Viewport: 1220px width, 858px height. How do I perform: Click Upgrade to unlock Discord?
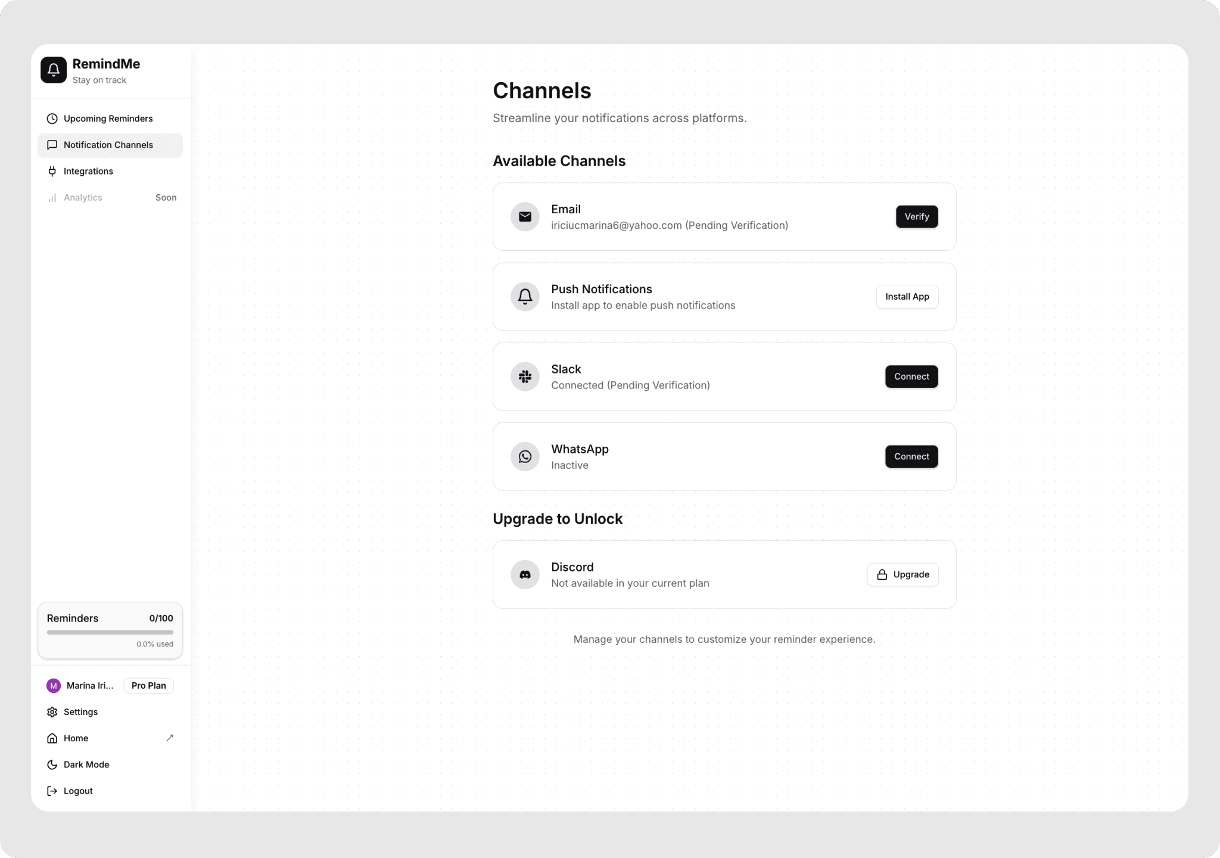click(x=902, y=575)
